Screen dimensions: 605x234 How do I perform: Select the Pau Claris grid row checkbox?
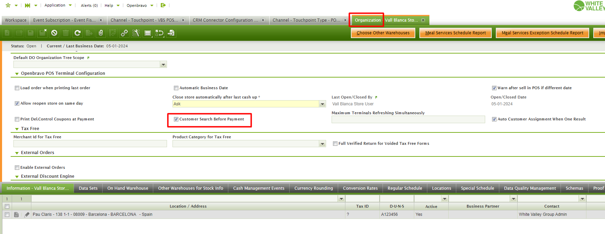coord(7,214)
